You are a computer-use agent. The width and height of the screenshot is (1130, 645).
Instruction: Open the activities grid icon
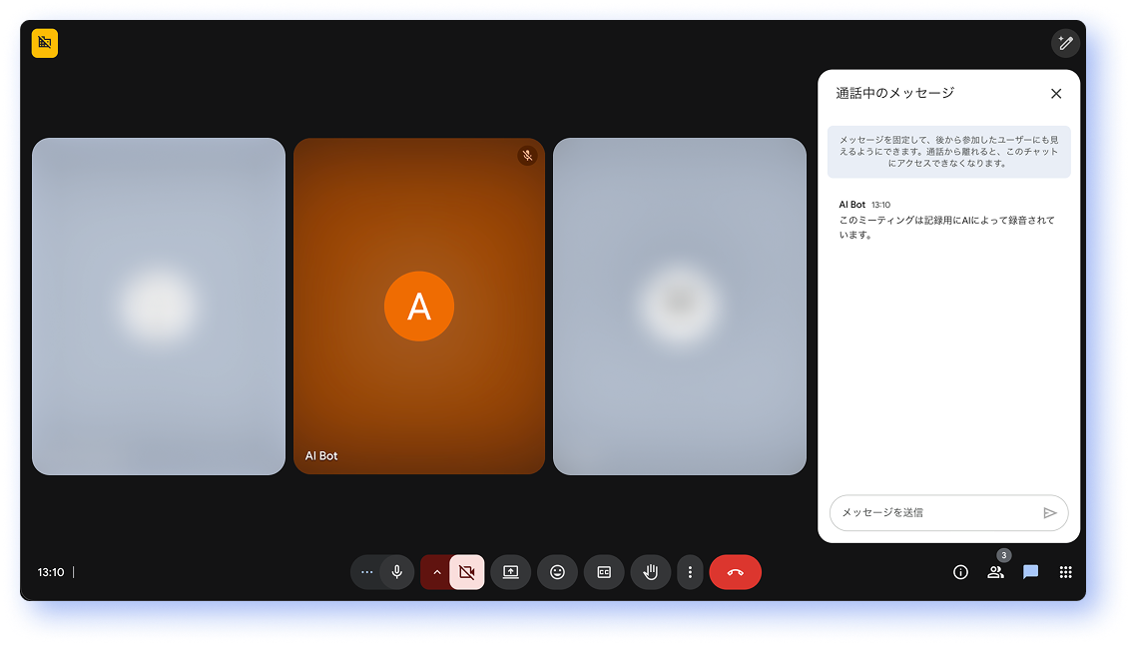(1065, 572)
